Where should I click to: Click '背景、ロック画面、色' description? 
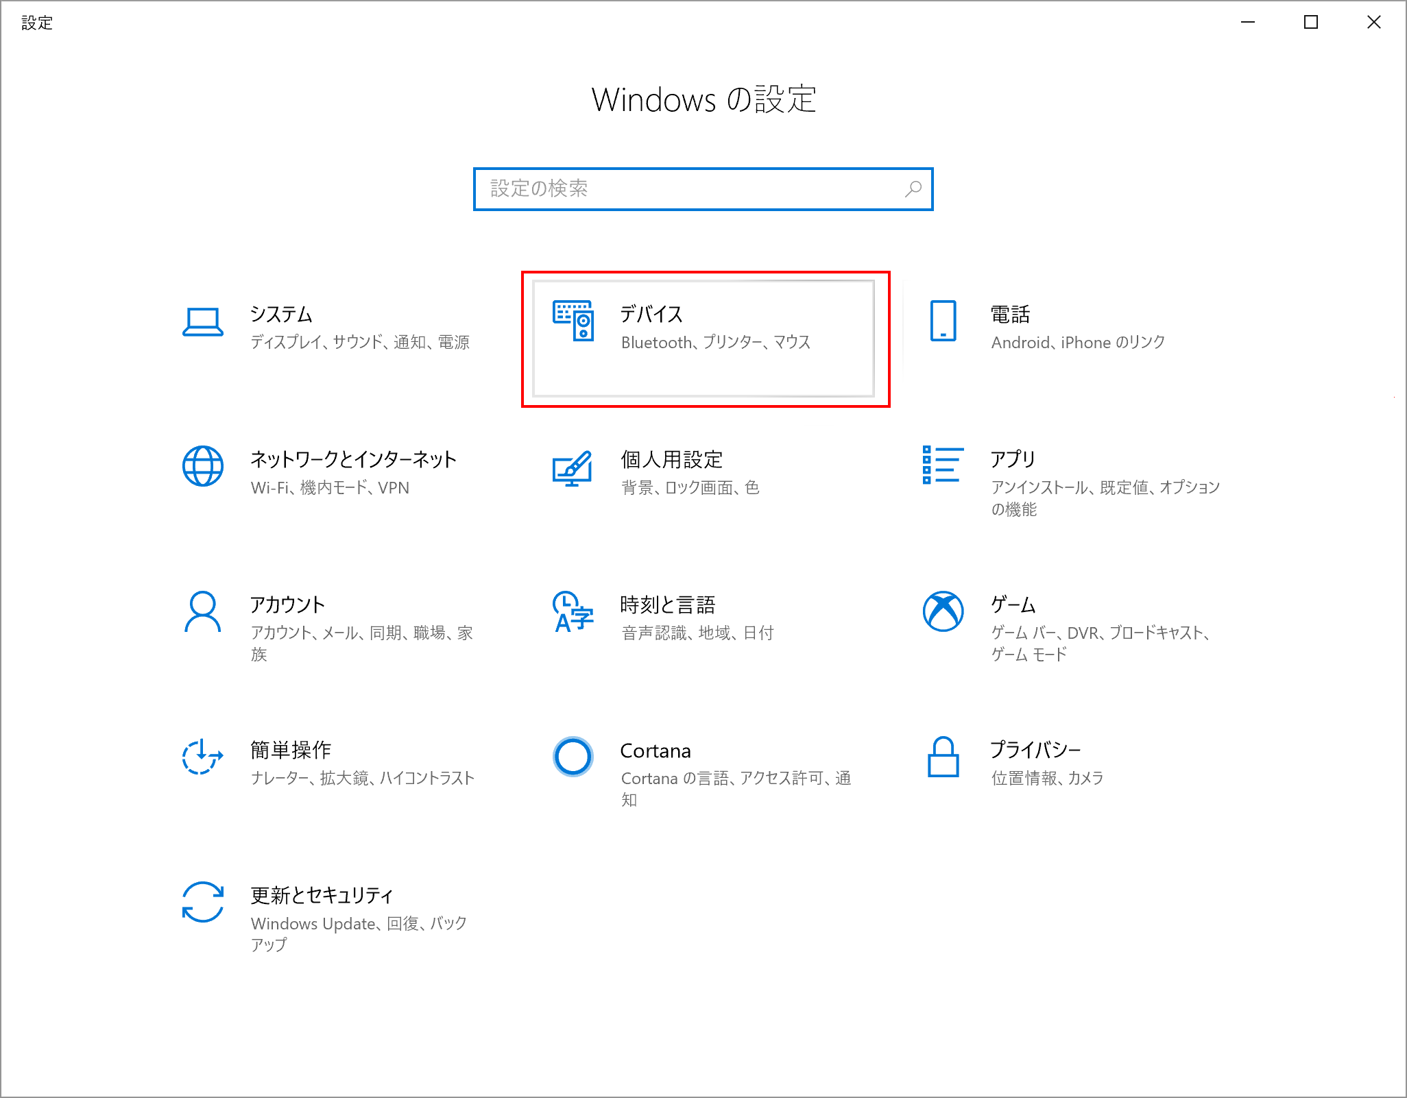[690, 488]
